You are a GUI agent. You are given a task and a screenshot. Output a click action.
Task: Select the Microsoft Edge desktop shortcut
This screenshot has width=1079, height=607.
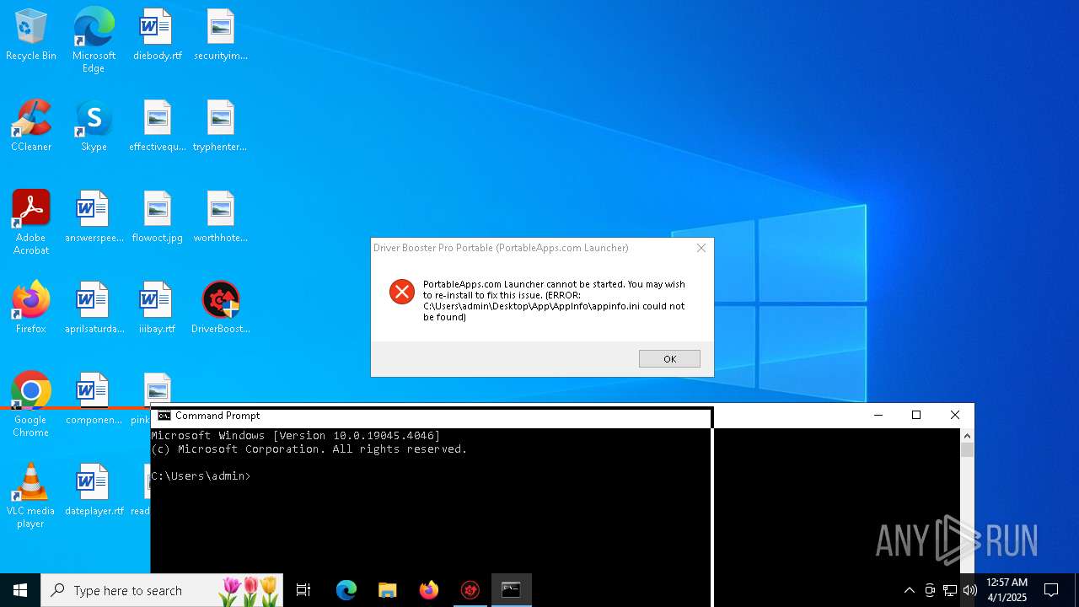(x=94, y=40)
